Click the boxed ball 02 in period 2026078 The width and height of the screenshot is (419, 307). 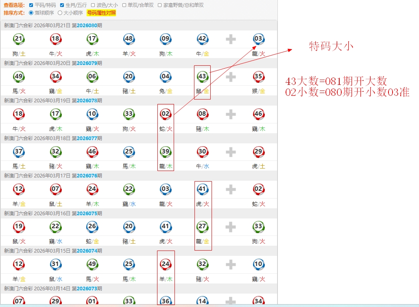(166, 114)
